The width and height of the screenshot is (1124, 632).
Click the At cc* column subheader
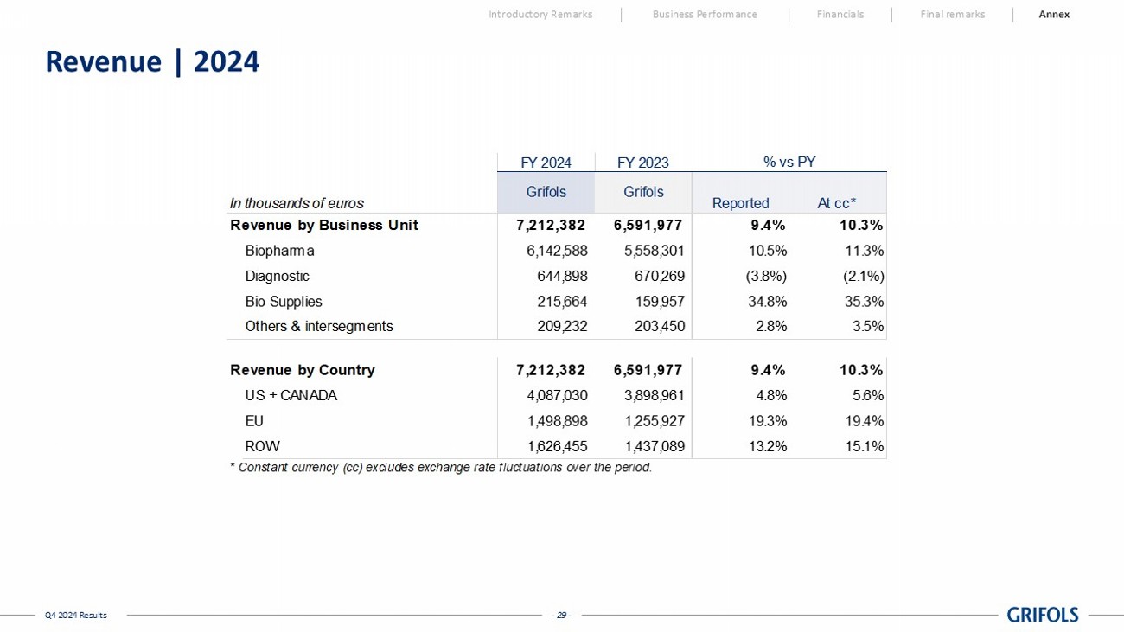tap(836, 203)
